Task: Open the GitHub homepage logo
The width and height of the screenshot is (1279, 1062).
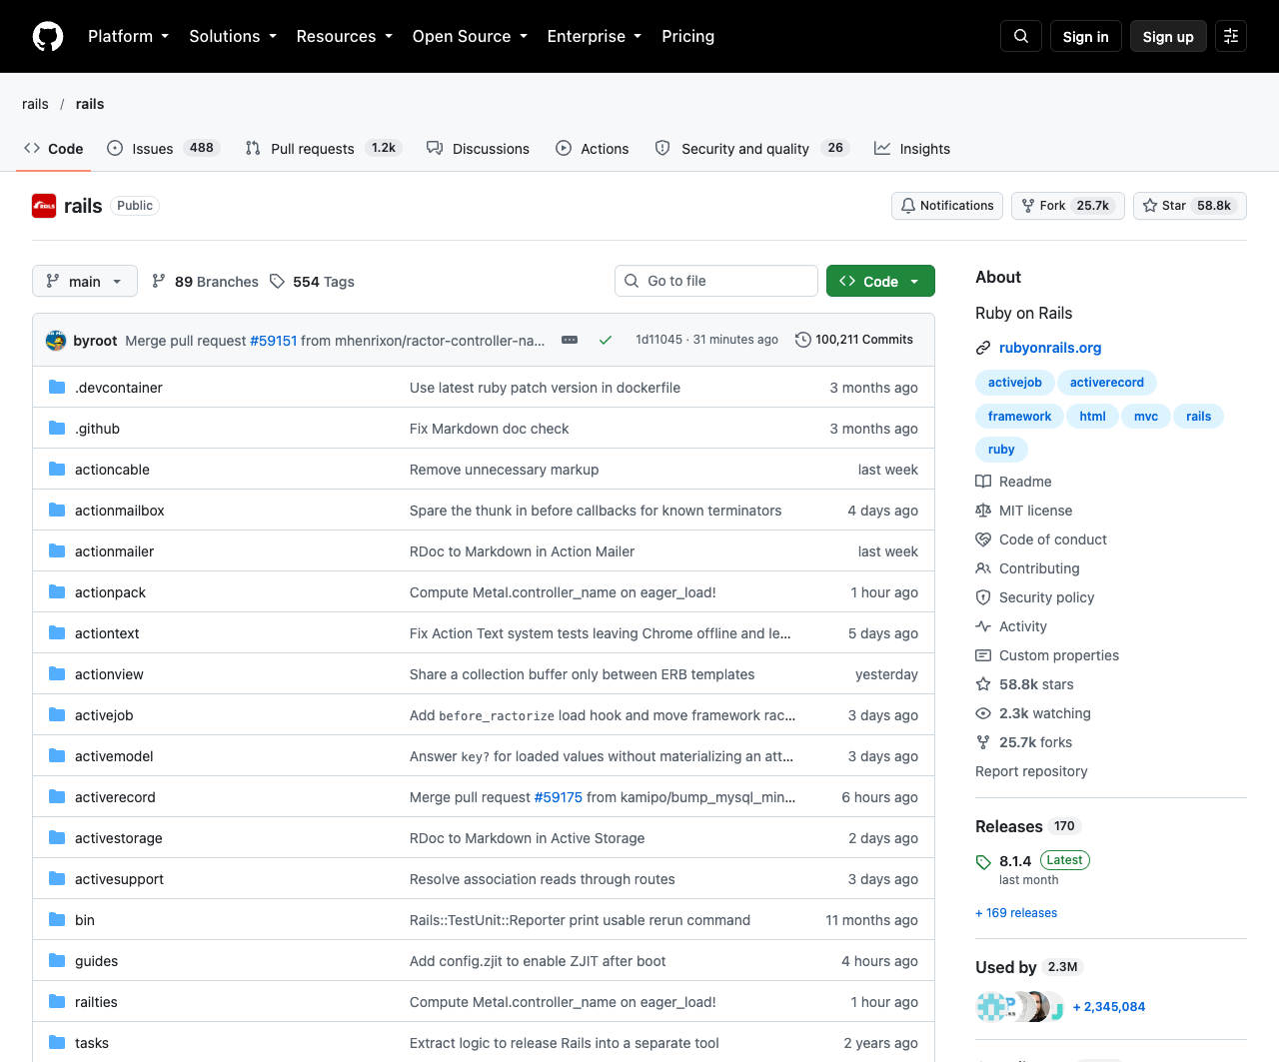Action: (48, 37)
